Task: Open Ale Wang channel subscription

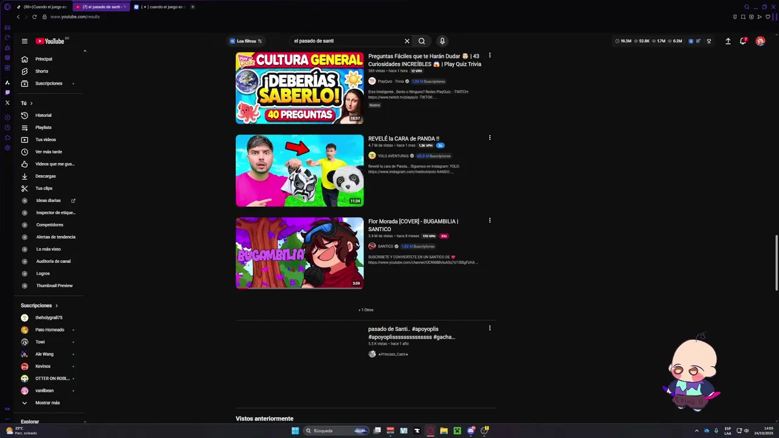Action: point(46,354)
